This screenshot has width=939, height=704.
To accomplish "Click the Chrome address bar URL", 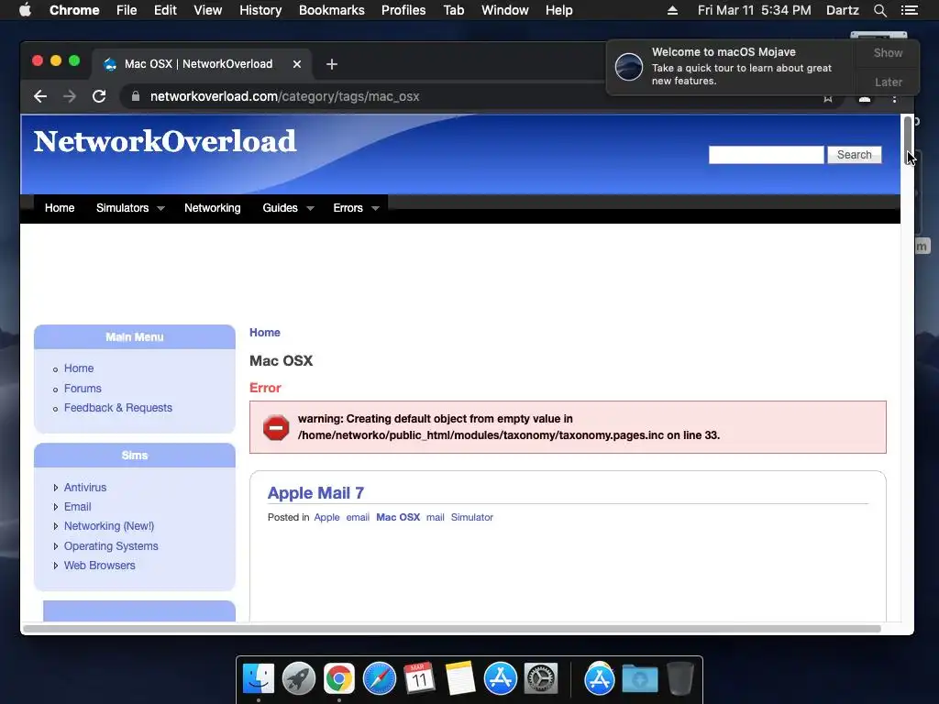I will point(284,96).
